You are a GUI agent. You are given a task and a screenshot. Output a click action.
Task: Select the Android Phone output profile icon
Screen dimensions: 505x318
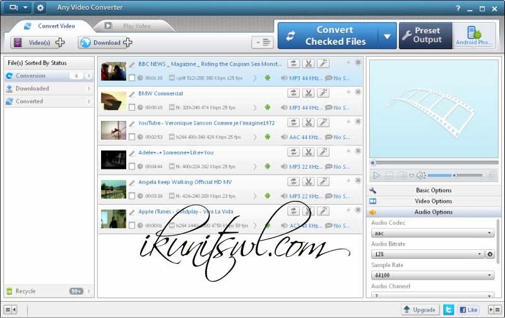point(474,35)
